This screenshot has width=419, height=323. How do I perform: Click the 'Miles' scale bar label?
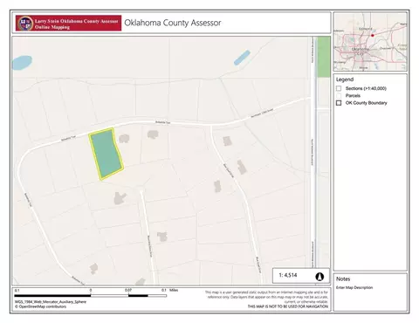(174, 290)
